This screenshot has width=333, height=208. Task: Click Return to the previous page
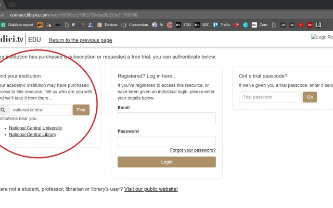(x=80, y=41)
